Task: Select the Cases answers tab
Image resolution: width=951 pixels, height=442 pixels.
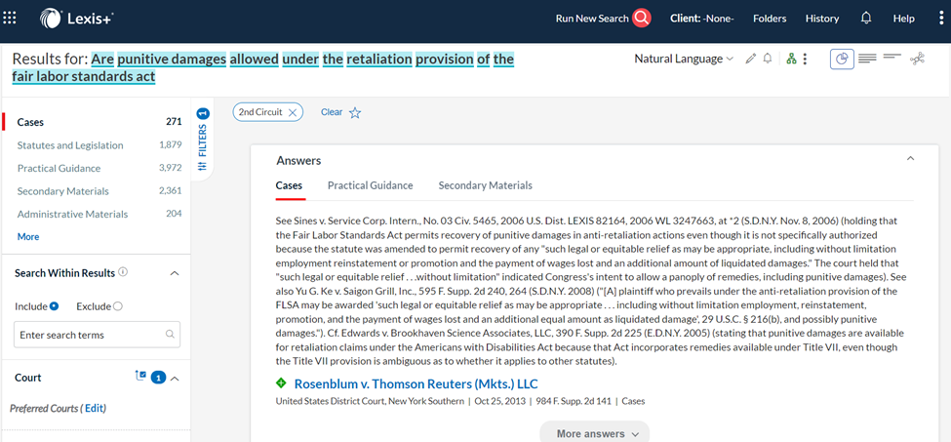Action: [289, 185]
